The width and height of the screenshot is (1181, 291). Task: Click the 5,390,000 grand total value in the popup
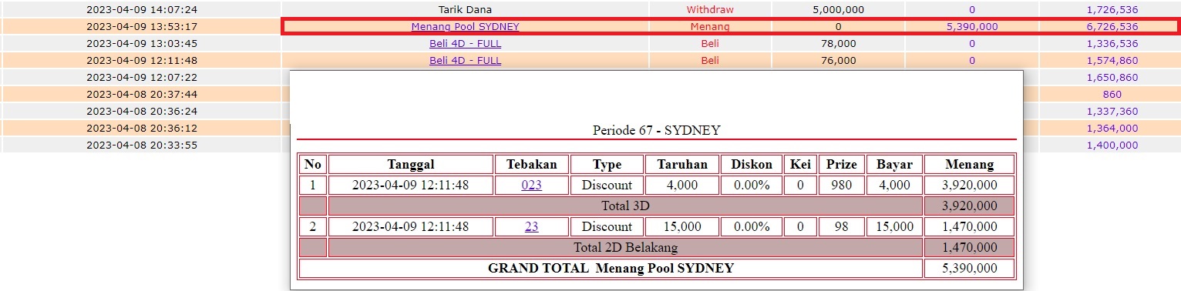point(969,268)
